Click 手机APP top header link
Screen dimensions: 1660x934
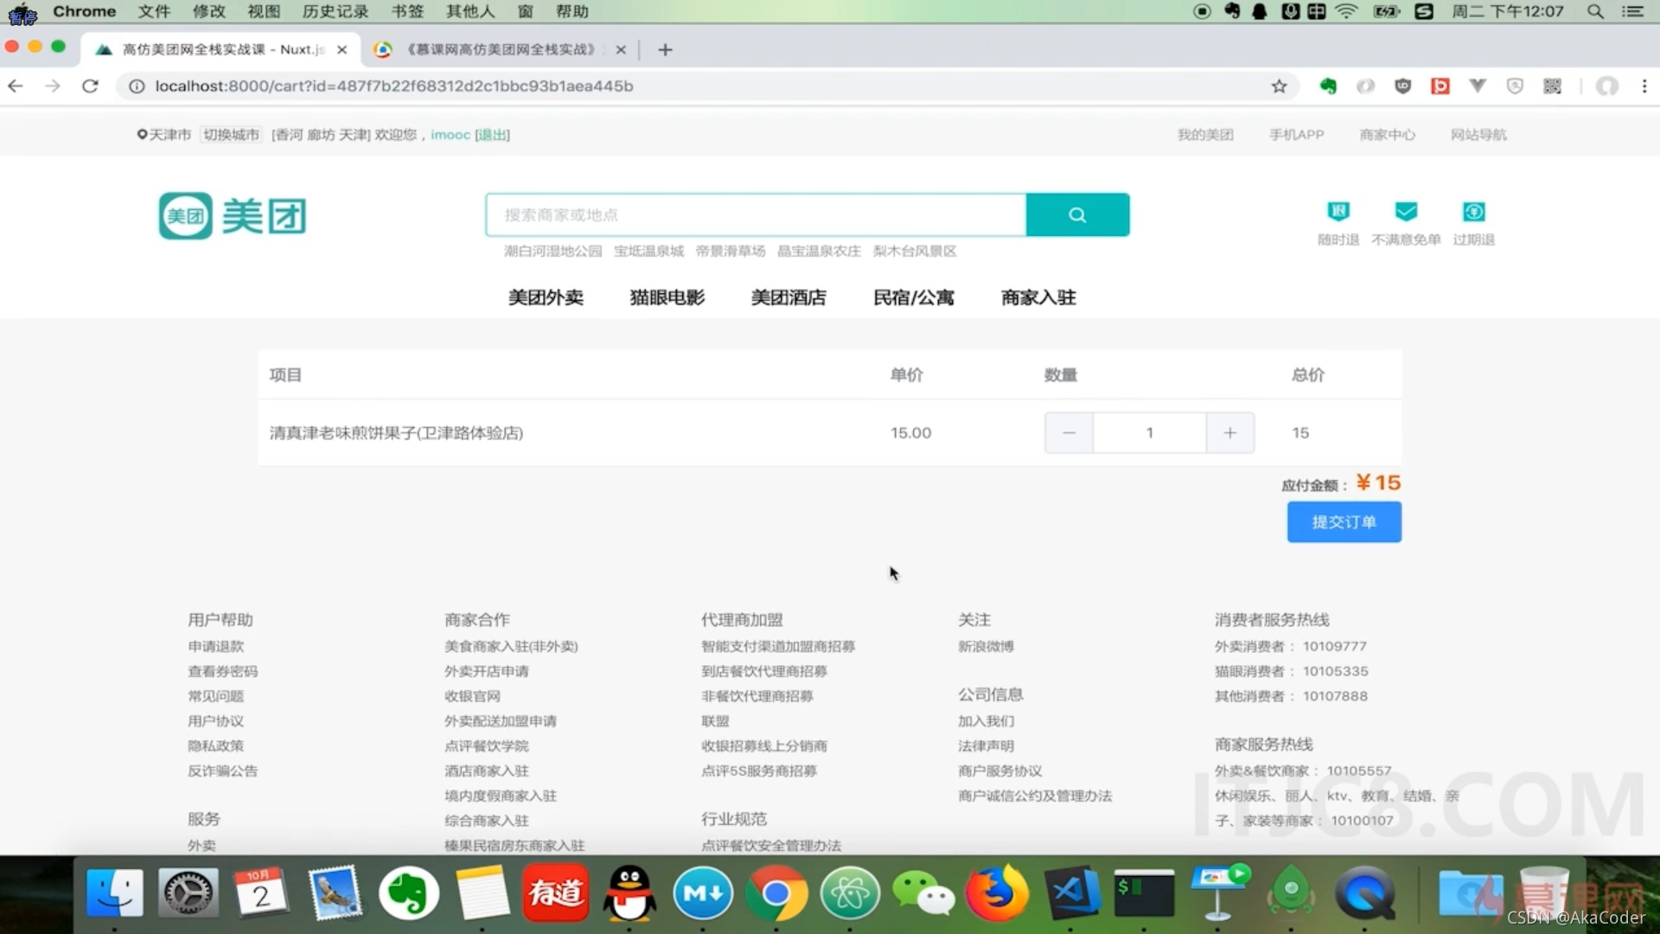[x=1298, y=133]
